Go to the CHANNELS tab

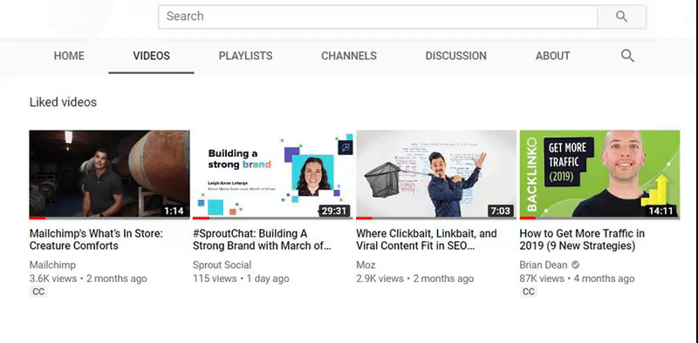[x=349, y=56]
